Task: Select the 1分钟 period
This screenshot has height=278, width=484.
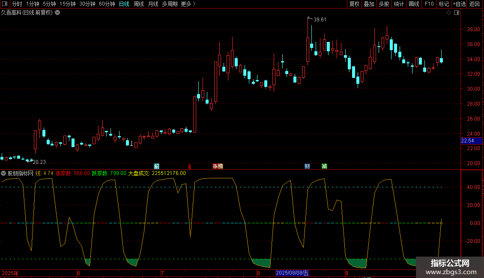Action: tap(33, 4)
